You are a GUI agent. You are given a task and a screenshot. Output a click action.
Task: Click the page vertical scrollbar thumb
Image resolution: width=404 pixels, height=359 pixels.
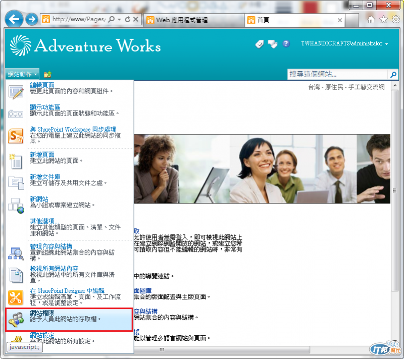point(395,190)
